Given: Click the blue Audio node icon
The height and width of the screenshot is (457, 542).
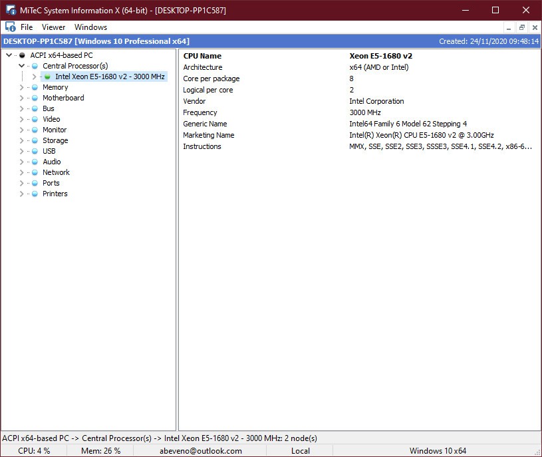Looking at the screenshot, I should (x=35, y=162).
